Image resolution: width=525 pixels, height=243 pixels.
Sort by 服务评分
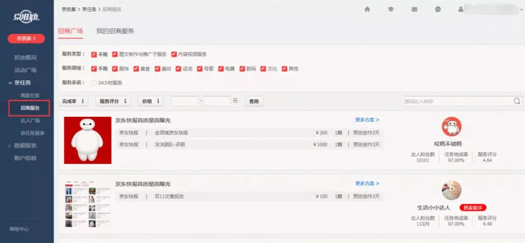[x=113, y=101]
